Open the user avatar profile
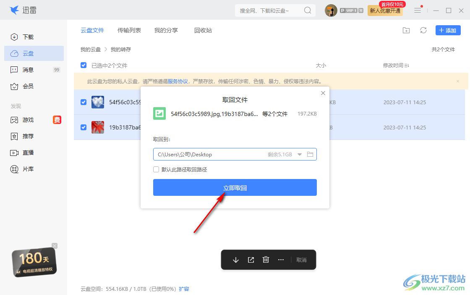The height and width of the screenshot is (295, 470). 331,11
